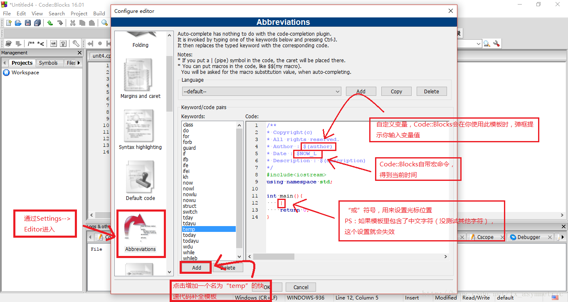Open the Project menu
568x302 pixels.
(79, 13)
